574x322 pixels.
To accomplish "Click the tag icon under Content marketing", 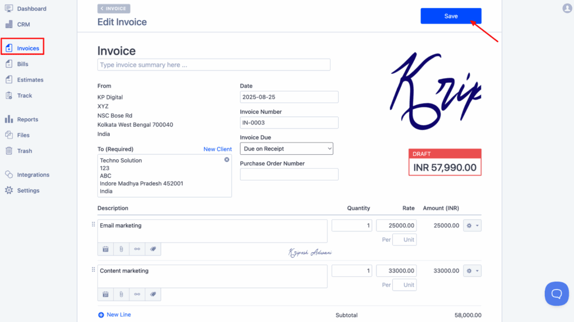I will (152, 294).
